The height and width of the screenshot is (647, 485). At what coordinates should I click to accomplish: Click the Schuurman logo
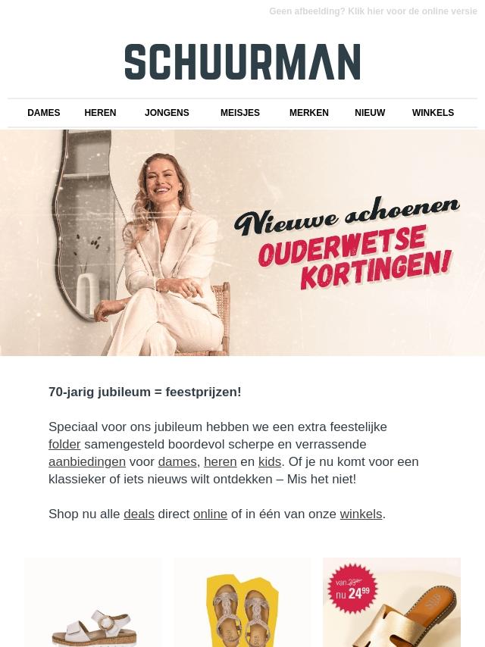pyautogui.click(x=242, y=62)
